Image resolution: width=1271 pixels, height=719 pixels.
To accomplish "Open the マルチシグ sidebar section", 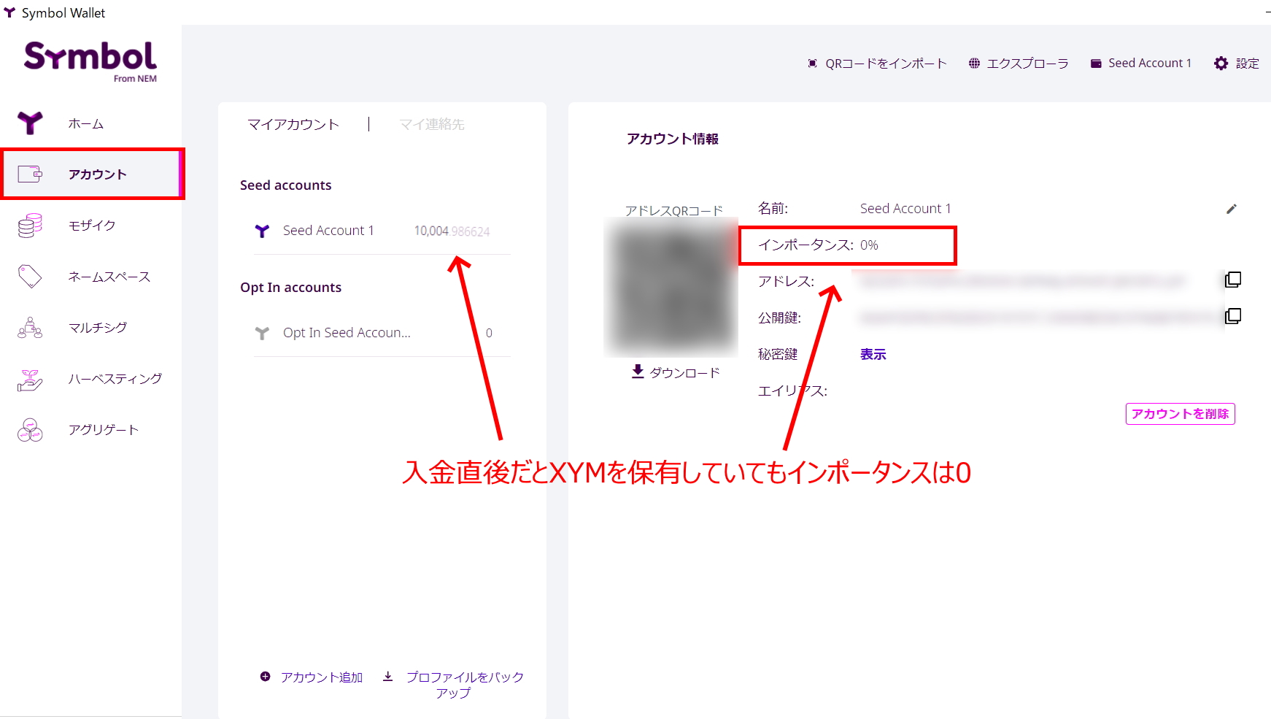I will (97, 327).
